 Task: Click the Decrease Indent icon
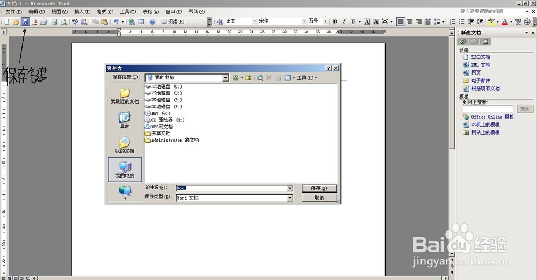(x=471, y=21)
